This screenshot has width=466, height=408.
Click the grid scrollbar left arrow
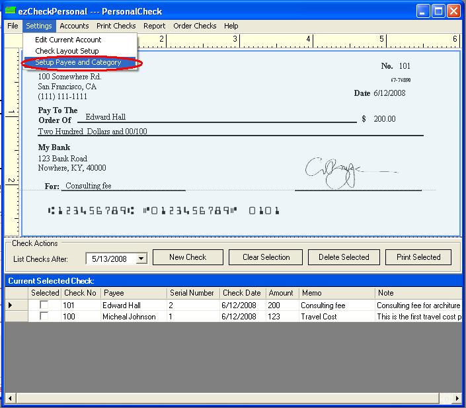[x=11, y=398]
